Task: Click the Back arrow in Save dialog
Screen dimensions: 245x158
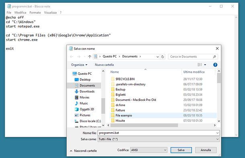Action: pyautogui.click(x=71, y=57)
